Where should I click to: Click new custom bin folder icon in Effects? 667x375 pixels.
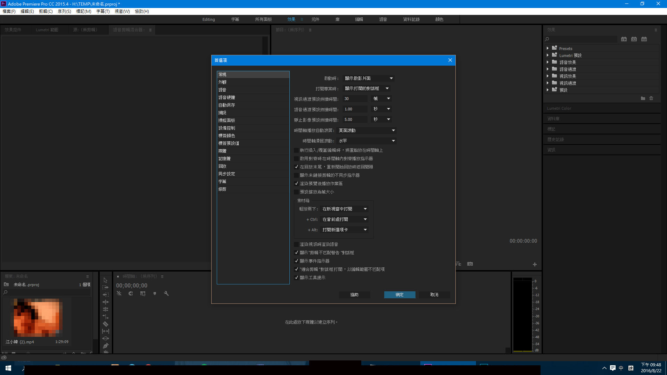coord(643,99)
